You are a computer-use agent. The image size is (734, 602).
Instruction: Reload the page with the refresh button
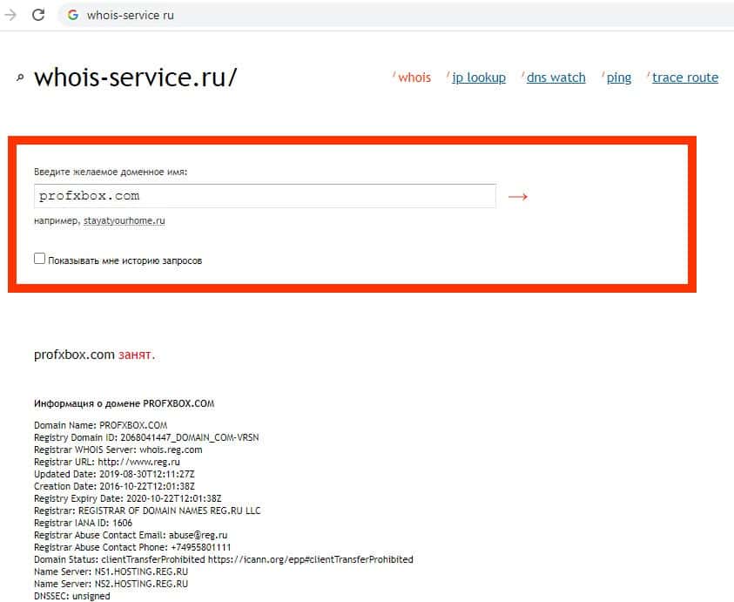click(38, 15)
